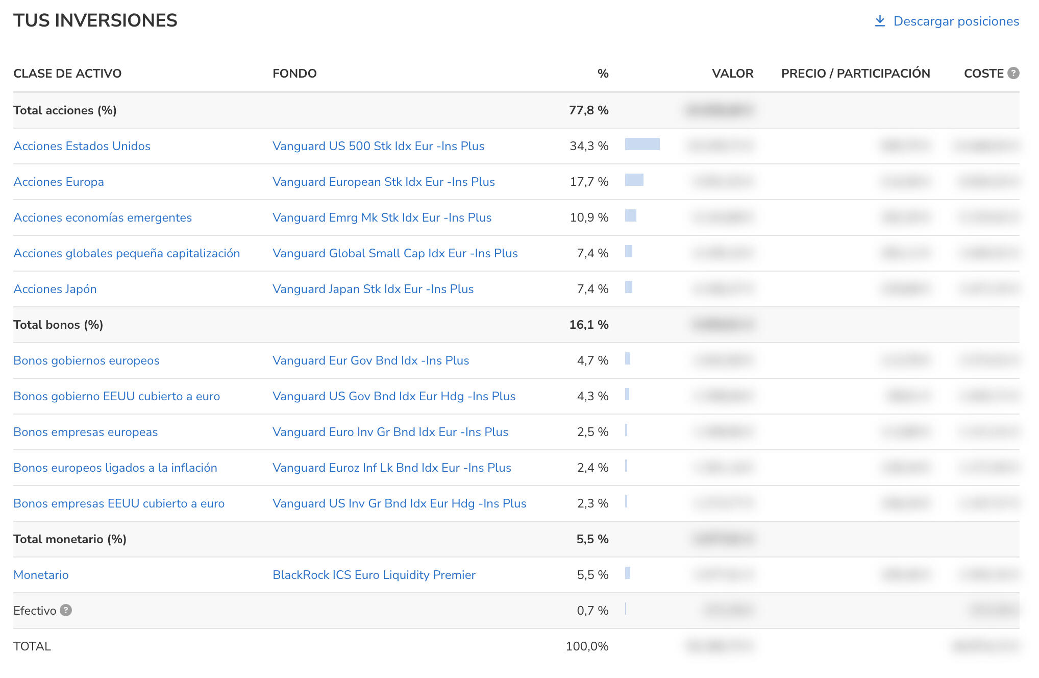This screenshot has width=1039, height=678.
Task: Click the 16,1 % total bonos value
Action: pyautogui.click(x=589, y=325)
